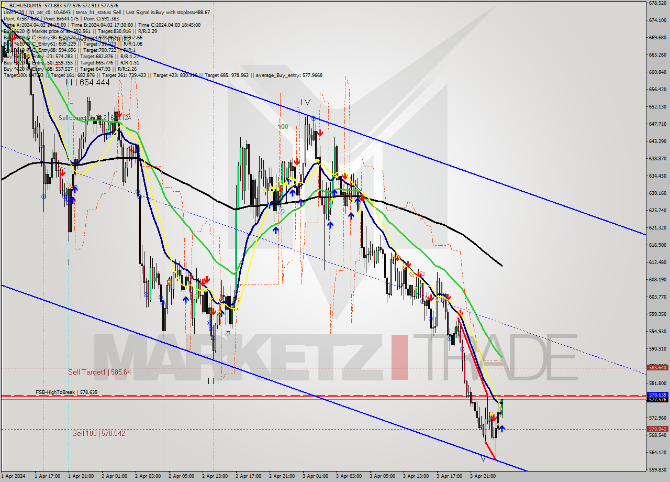Click the 674.100 price axis label

[x=657, y=20]
